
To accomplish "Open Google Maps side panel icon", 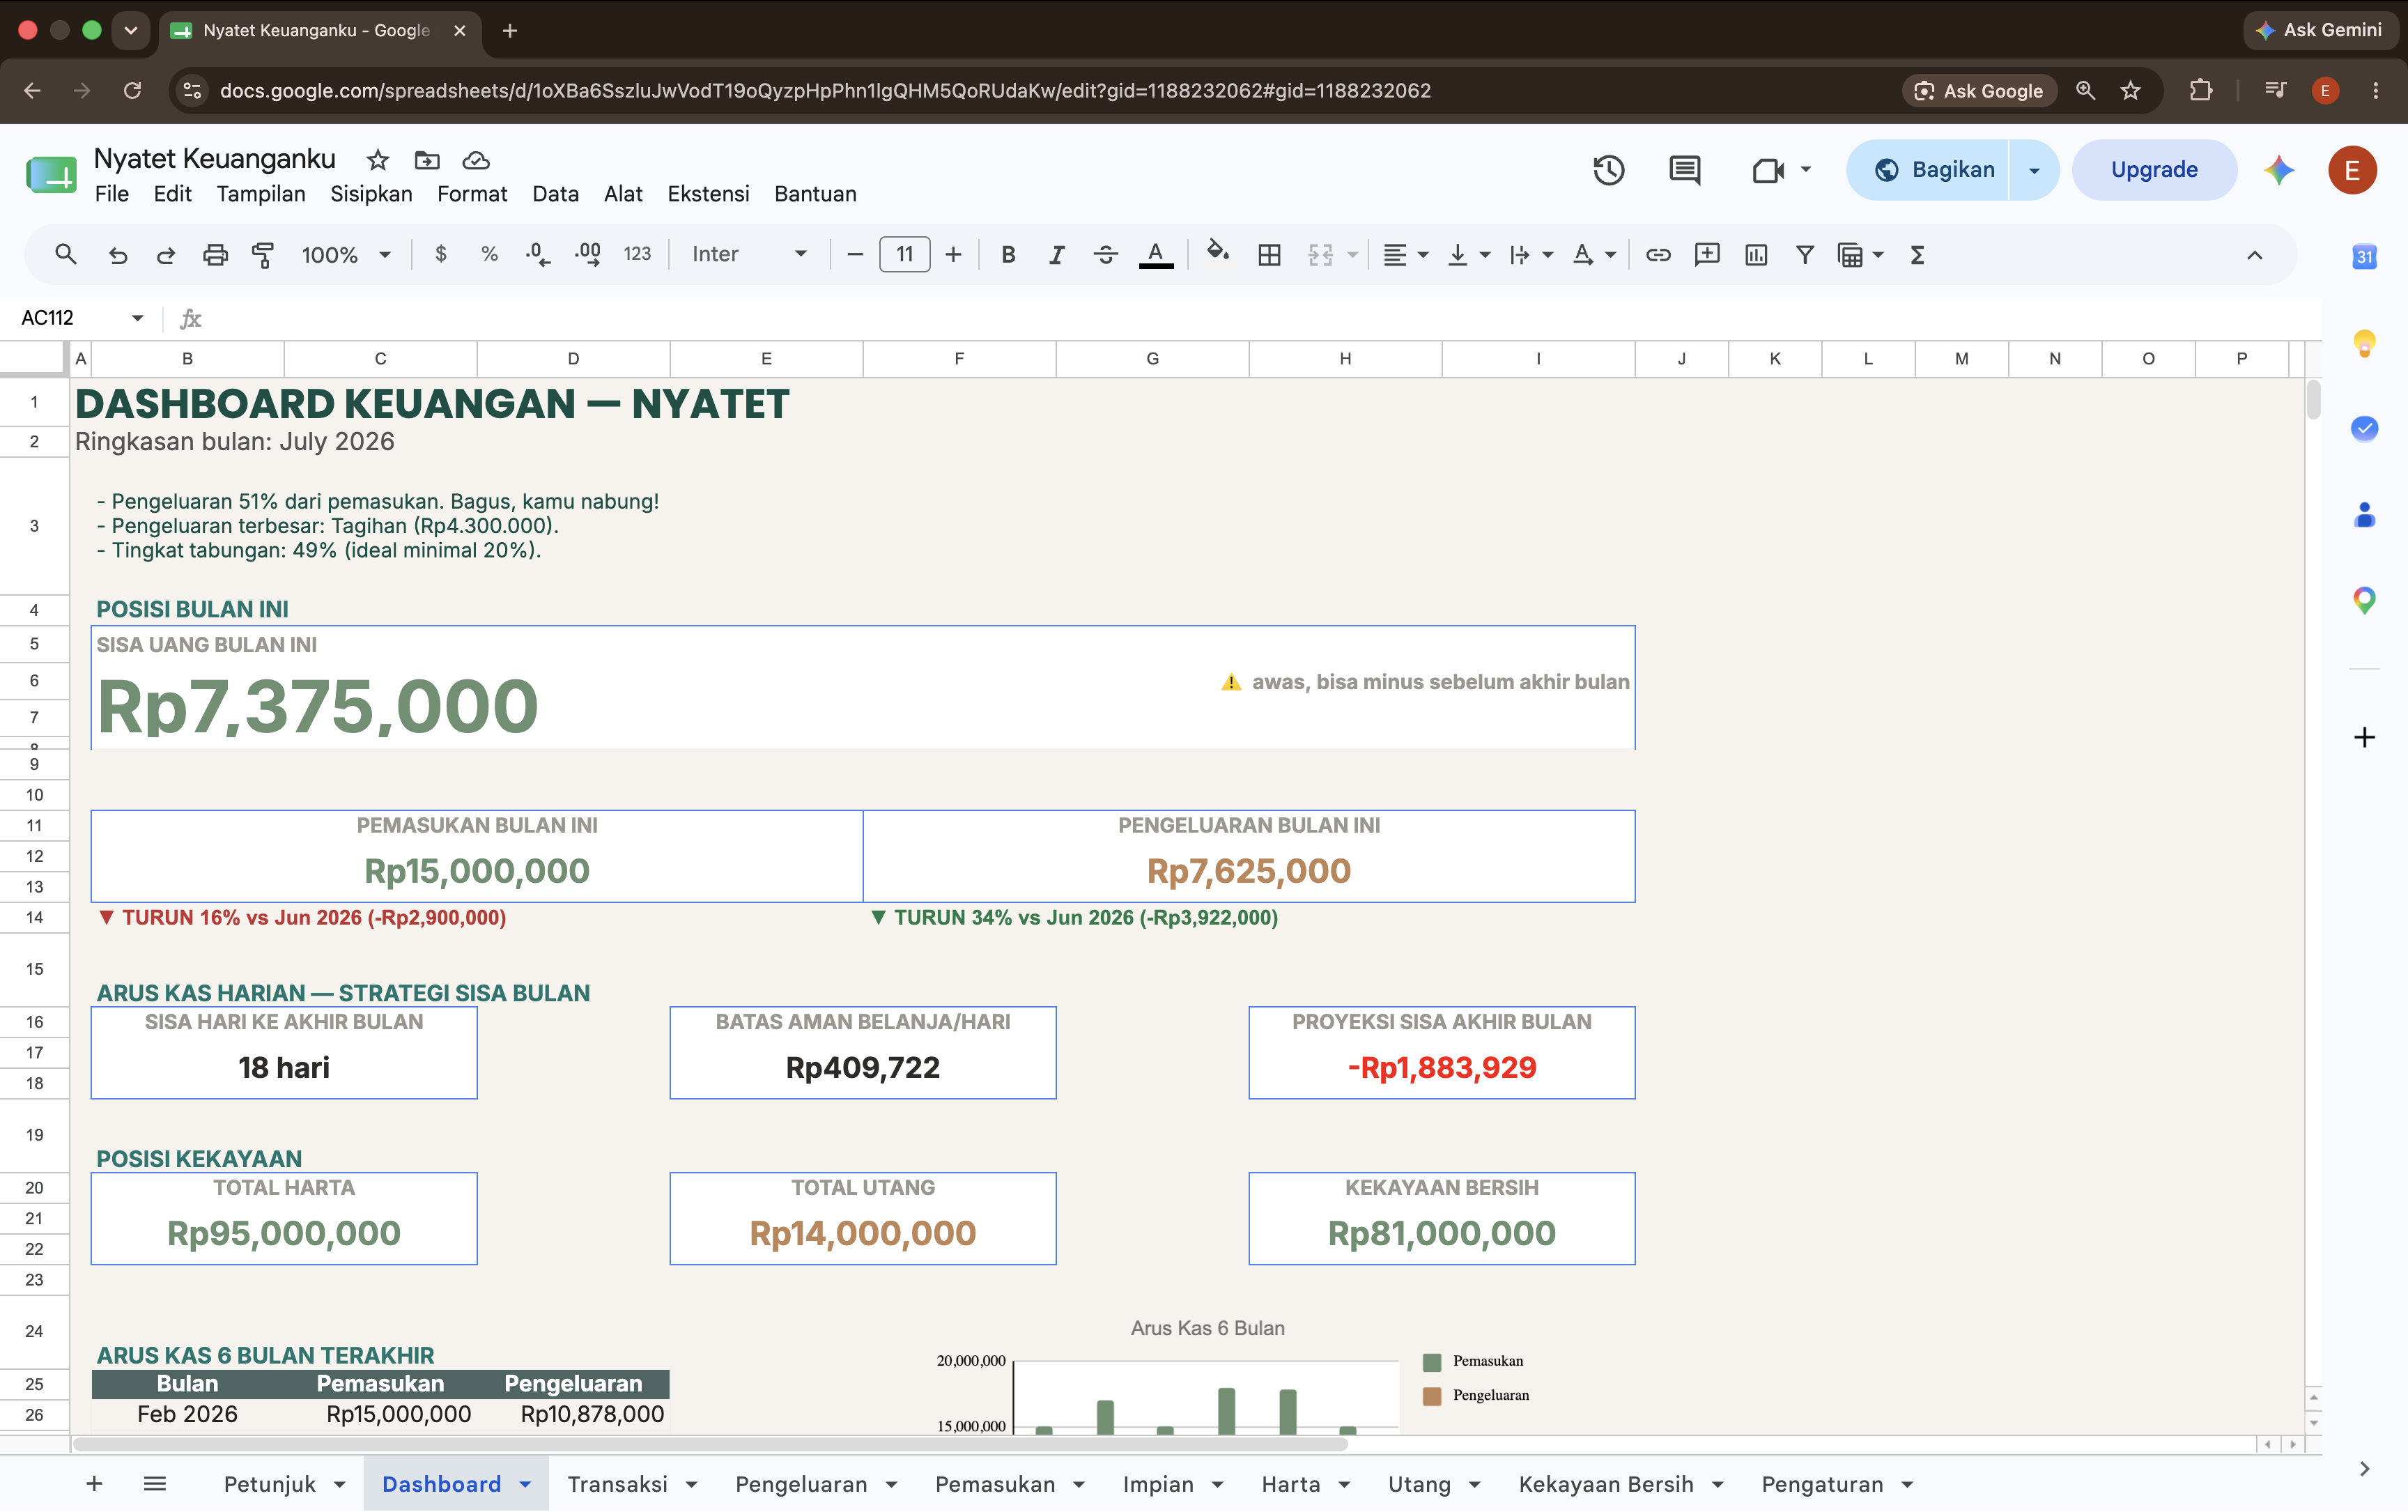I will coord(2364,600).
